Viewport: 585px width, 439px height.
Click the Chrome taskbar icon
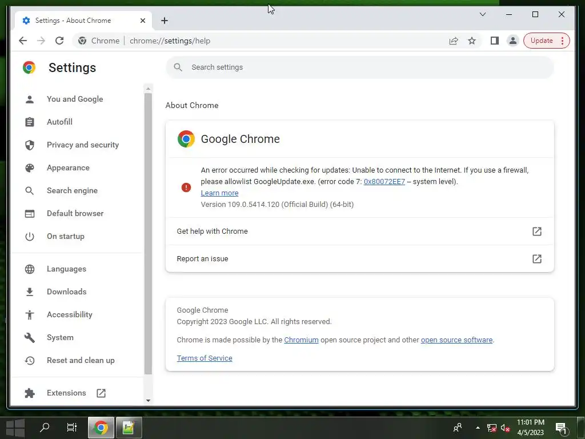tap(101, 428)
